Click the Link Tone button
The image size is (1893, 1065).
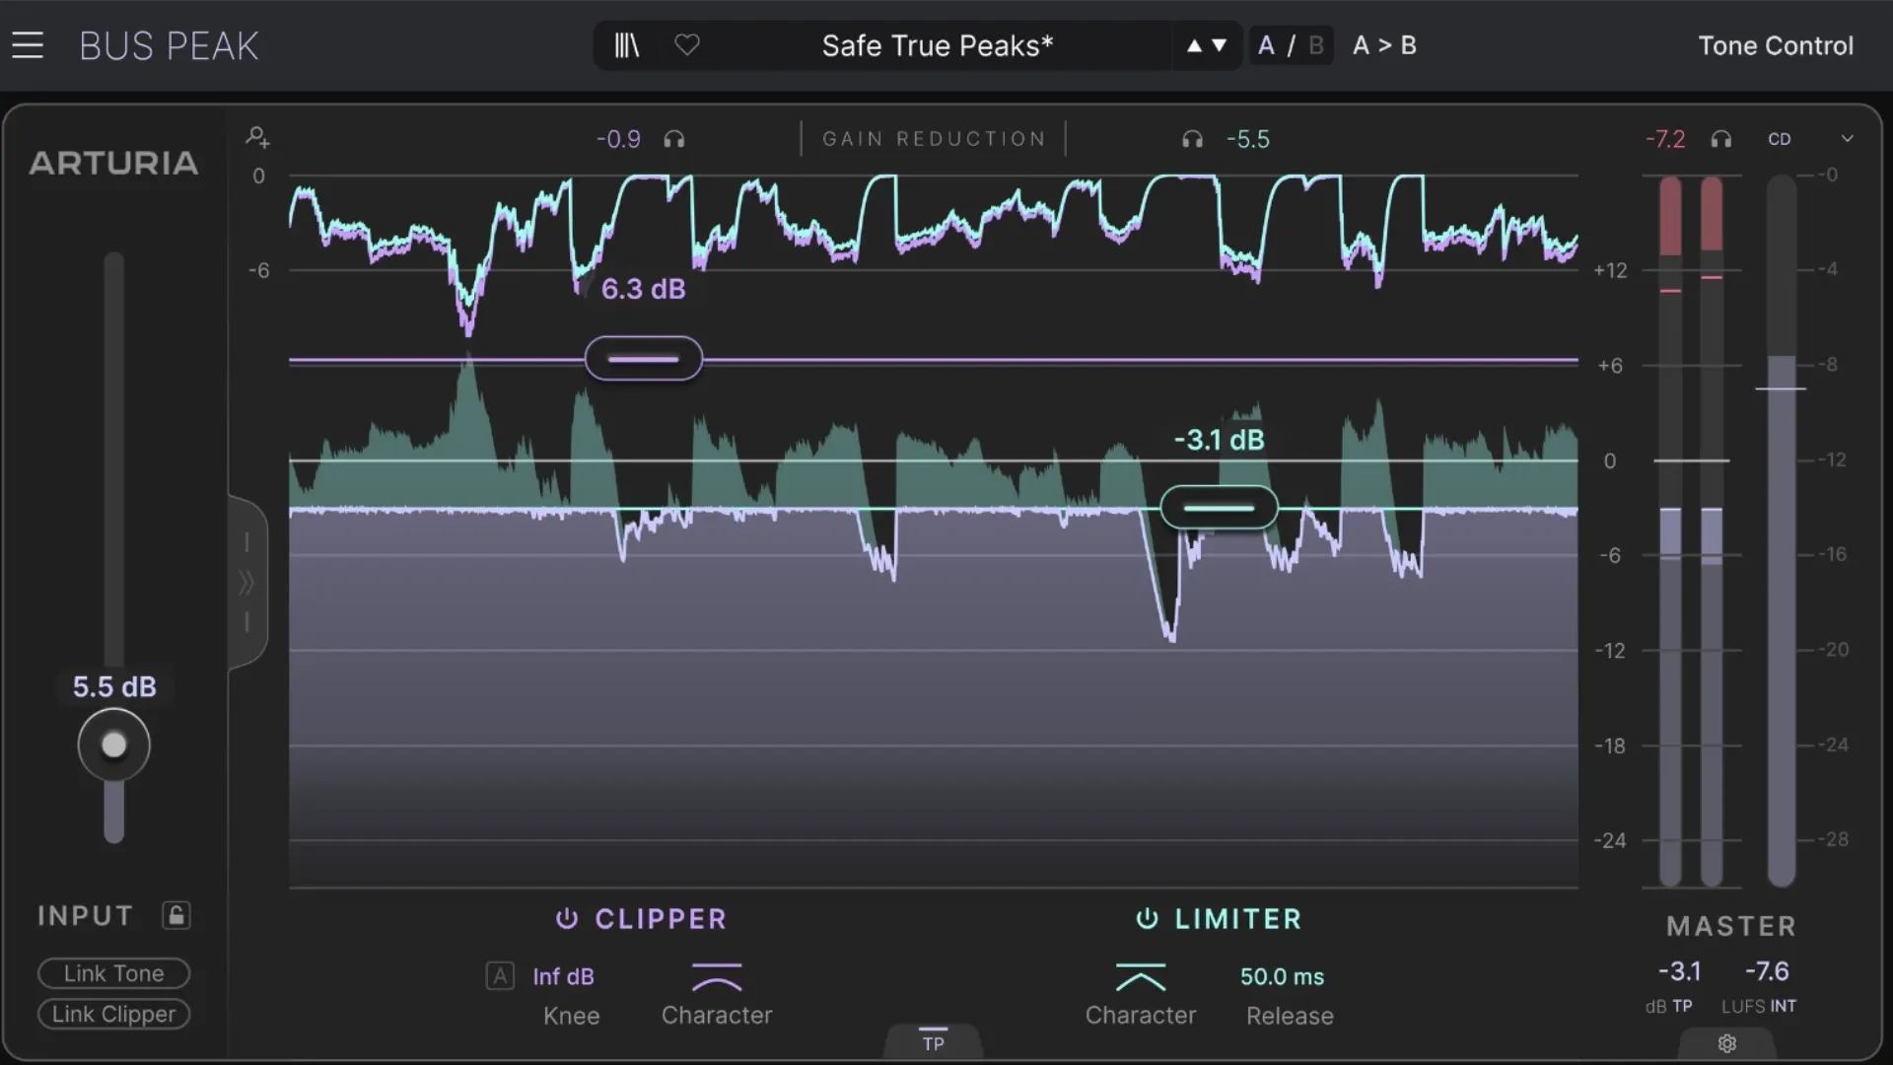point(113,973)
